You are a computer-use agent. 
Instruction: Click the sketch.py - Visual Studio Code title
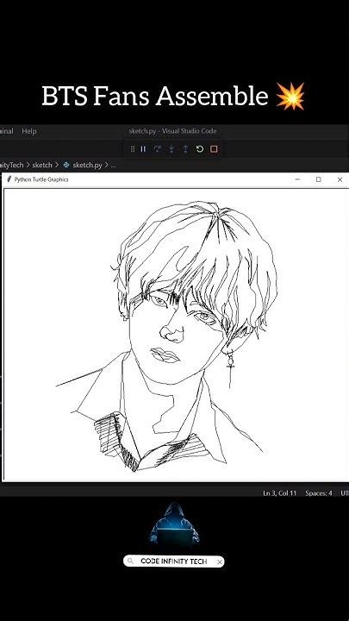(x=172, y=131)
